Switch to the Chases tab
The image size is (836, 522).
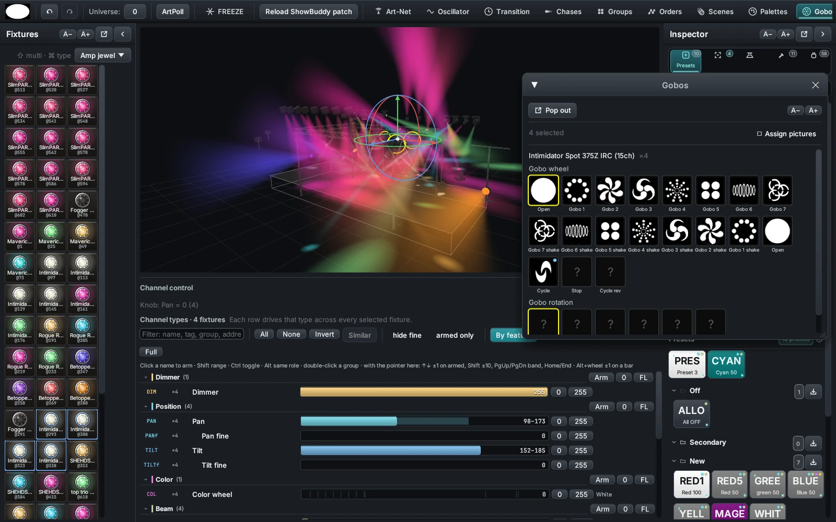click(563, 11)
